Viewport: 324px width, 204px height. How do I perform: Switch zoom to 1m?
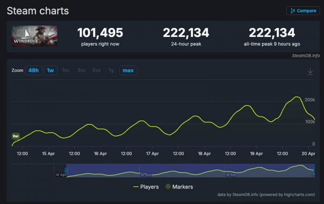click(x=66, y=70)
